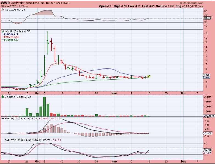The width and height of the screenshot is (215, 164).
Task: Click the WWR ticker symbol in the header
Action: pos(5,3)
